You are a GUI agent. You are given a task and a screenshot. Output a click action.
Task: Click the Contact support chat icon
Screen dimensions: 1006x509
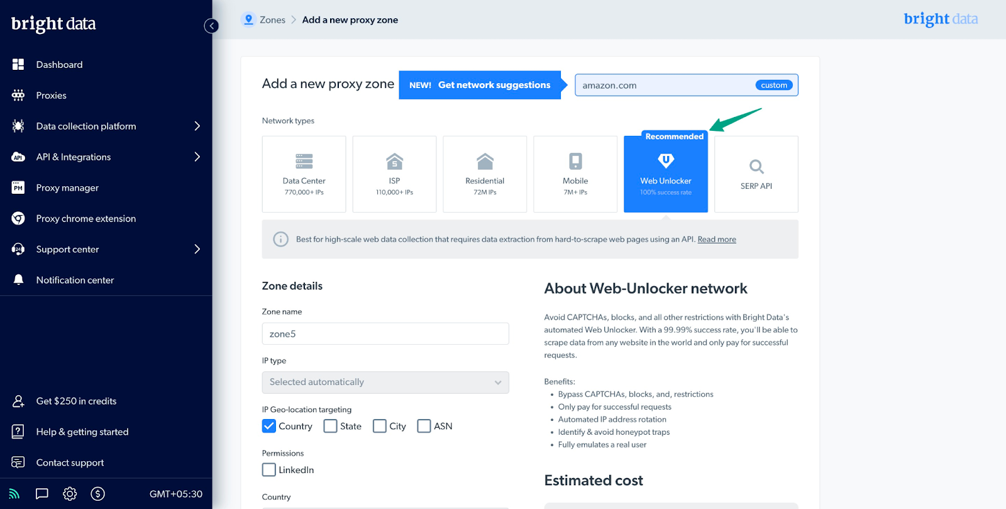coord(18,462)
